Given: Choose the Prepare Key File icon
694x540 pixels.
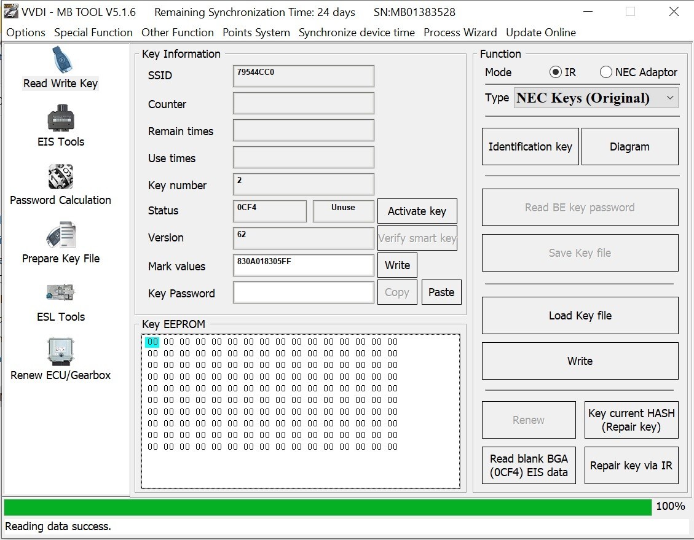Looking at the screenshot, I should [61, 235].
